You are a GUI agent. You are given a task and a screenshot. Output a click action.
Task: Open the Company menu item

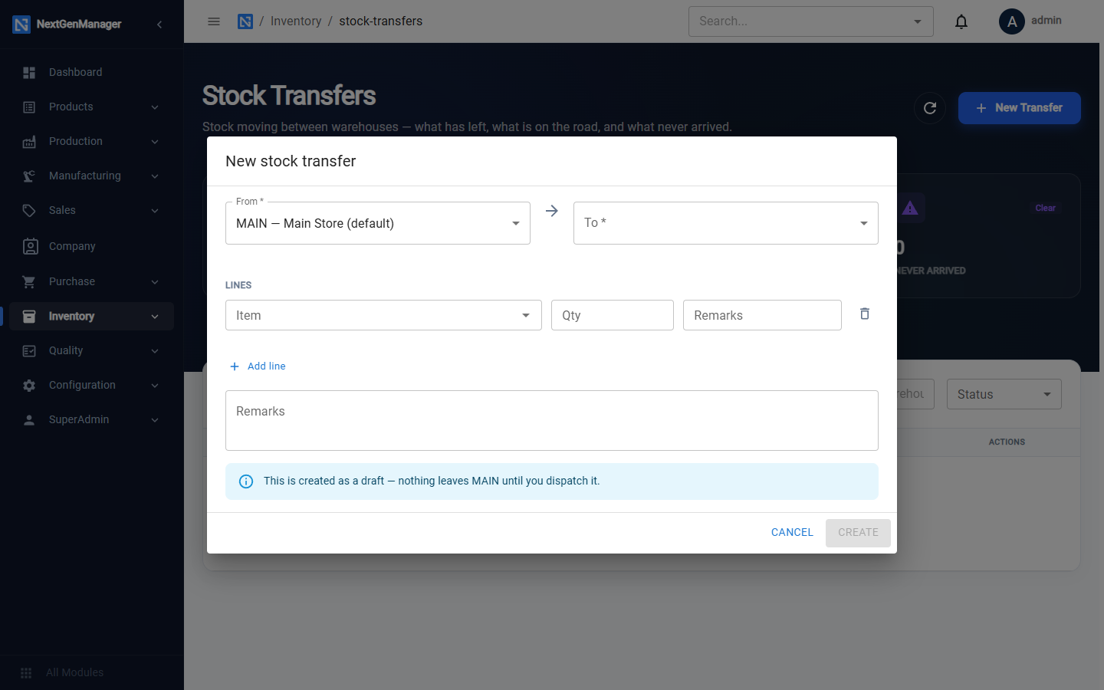91,246
